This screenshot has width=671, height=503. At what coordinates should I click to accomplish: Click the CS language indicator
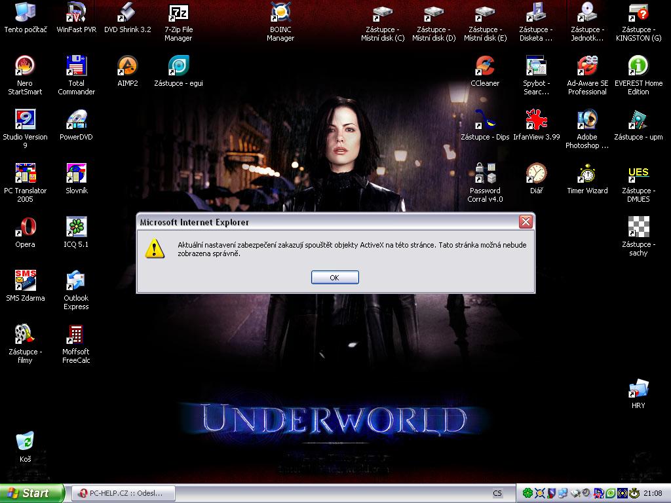pyautogui.click(x=497, y=493)
